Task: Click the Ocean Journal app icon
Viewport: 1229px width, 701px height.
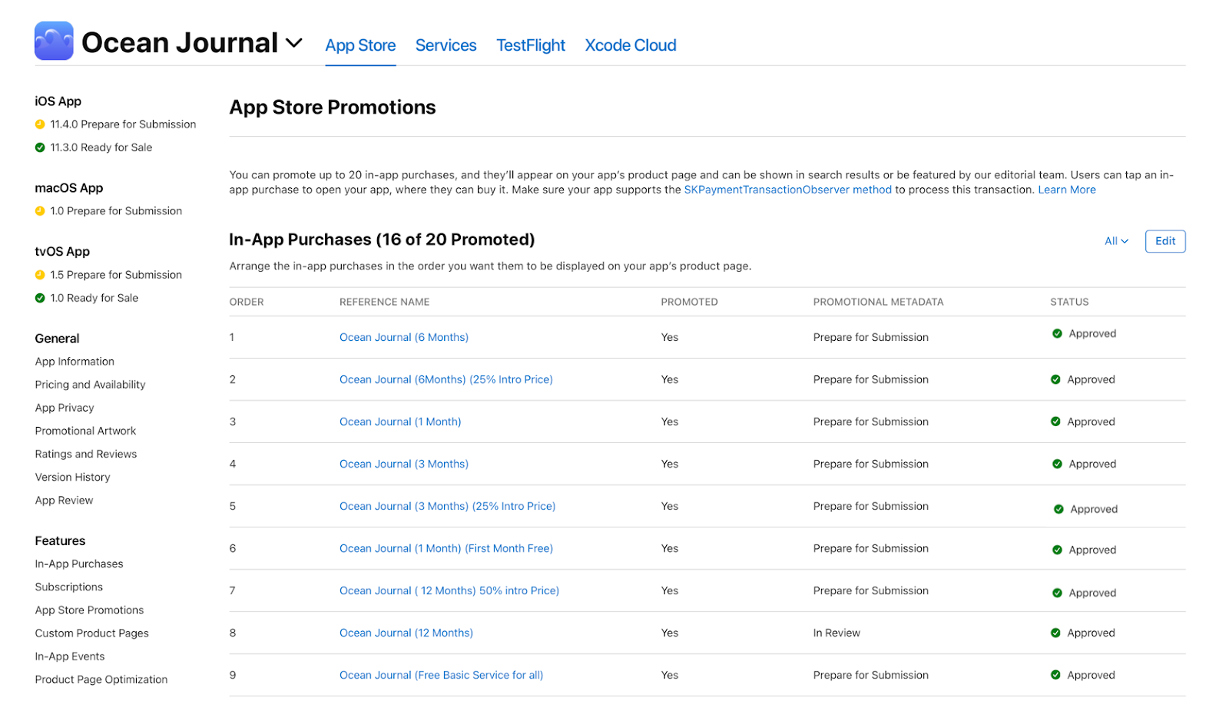Action: pos(54,41)
